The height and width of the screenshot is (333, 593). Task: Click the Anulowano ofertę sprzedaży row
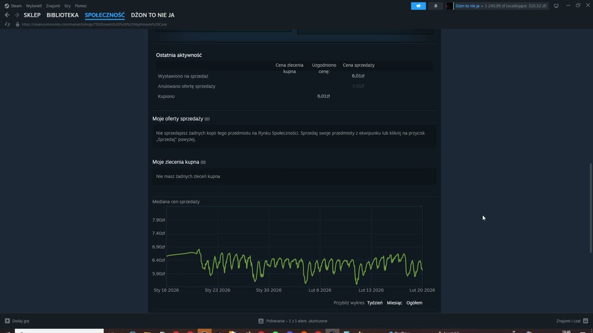[295, 86]
